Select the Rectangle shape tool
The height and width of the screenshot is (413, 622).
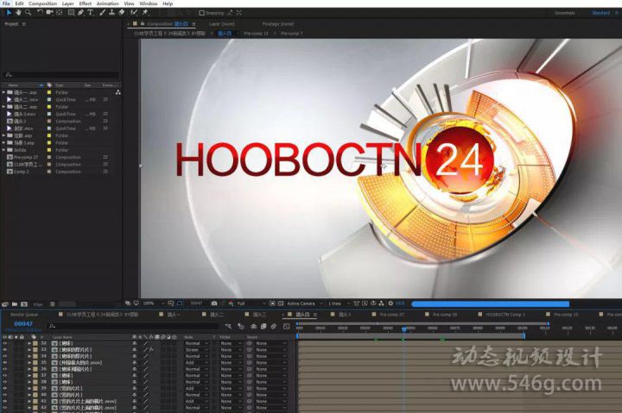(x=70, y=13)
